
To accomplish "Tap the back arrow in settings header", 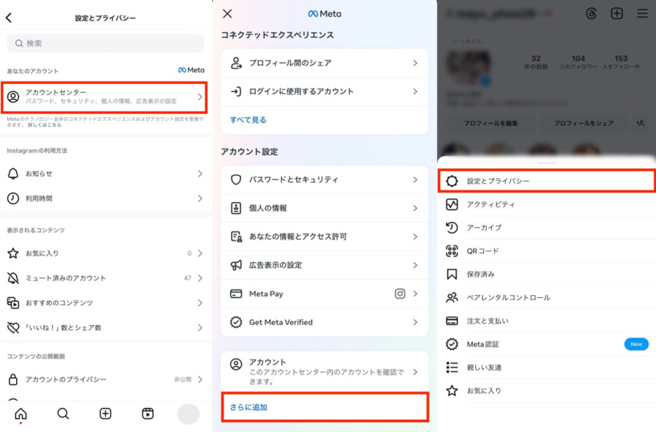I will point(9,17).
